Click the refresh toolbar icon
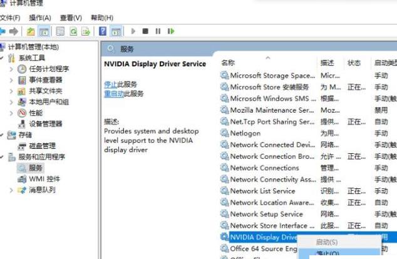This screenshot has width=397, height=259. pos(73,32)
